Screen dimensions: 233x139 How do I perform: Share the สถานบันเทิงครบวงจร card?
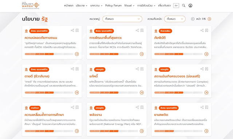pyautogui.click(x=202, y=69)
